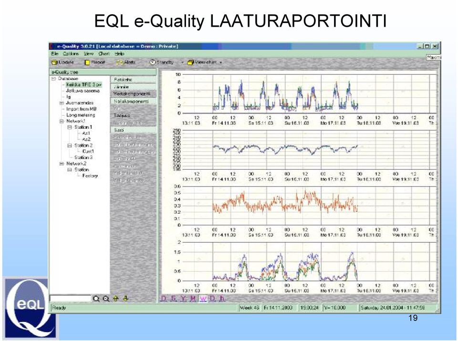Expand the Juomatehdas node

62,103
